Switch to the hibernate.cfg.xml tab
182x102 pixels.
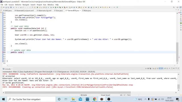coord(44,10)
